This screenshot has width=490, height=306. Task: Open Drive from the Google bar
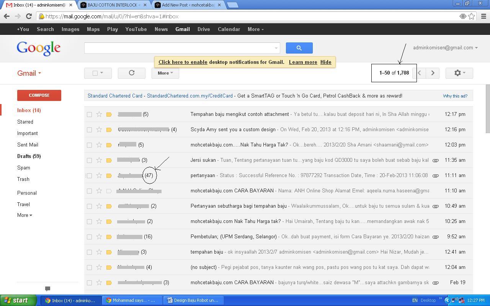pyautogui.click(x=203, y=29)
